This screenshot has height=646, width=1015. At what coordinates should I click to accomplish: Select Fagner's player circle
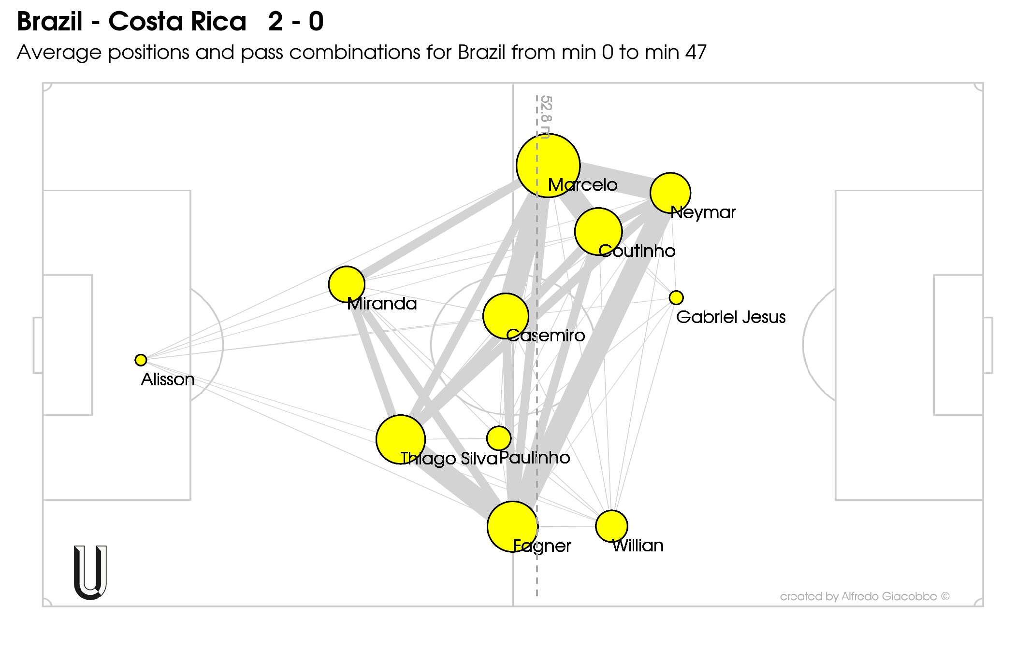tap(513, 527)
